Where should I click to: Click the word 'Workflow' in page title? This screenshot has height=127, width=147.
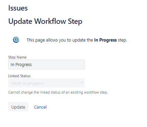tap(50, 21)
